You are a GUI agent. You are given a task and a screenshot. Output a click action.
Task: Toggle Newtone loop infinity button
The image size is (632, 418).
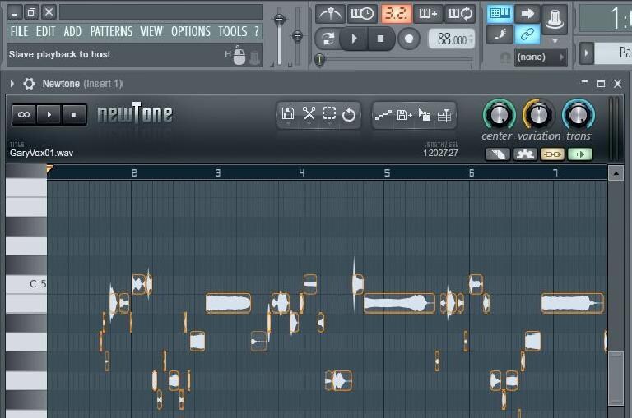click(x=24, y=115)
